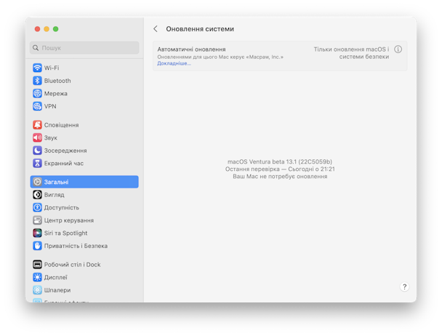Click the Оновлення системи title
Viewport: 442px width, 336px height.
point(200,29)
